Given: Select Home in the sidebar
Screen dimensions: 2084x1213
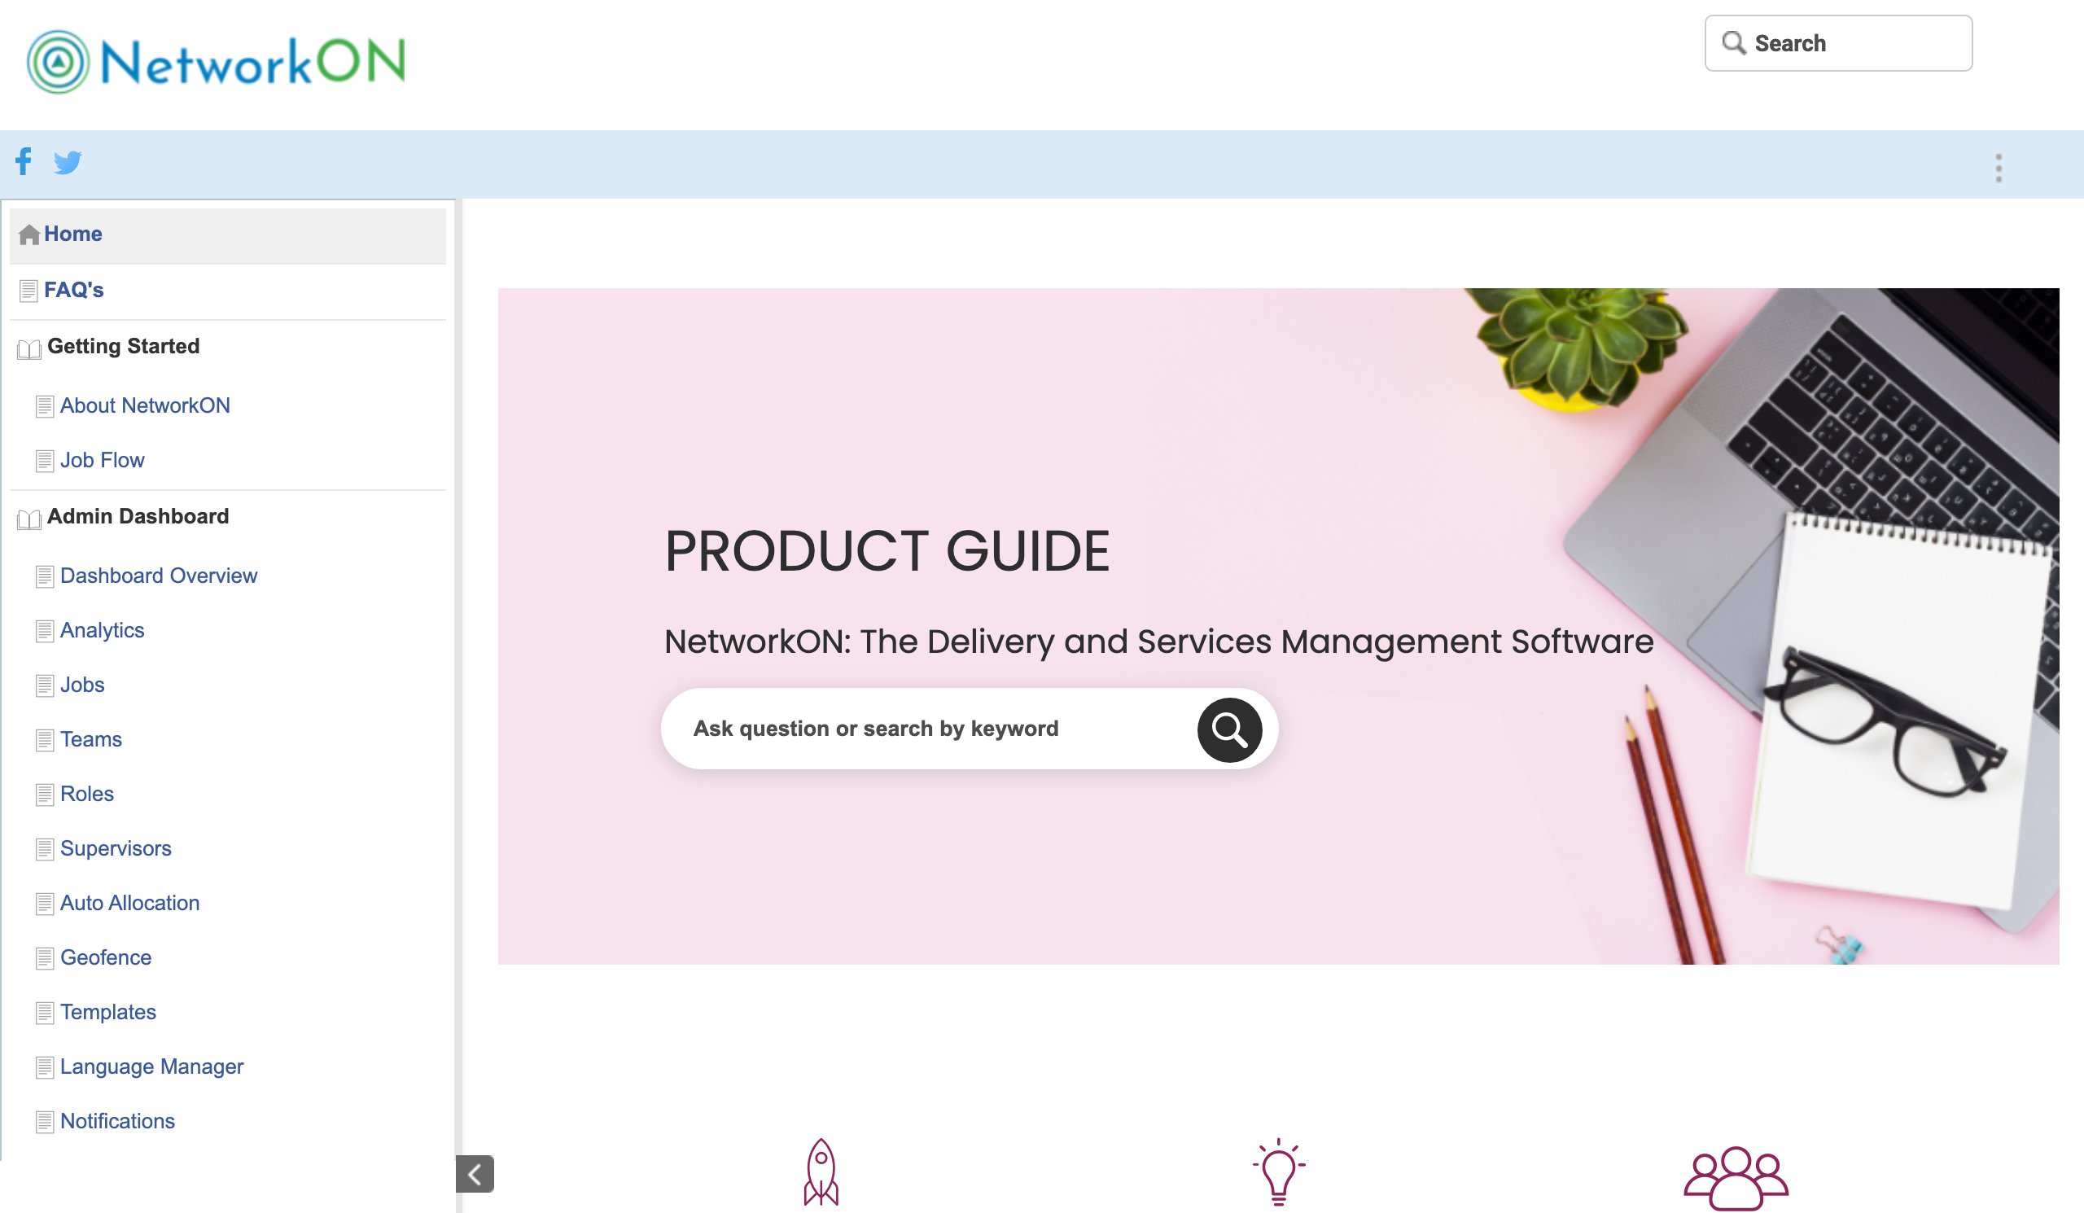Looking at the screenshot, I should pyautogui.click(x=227, y=234).
